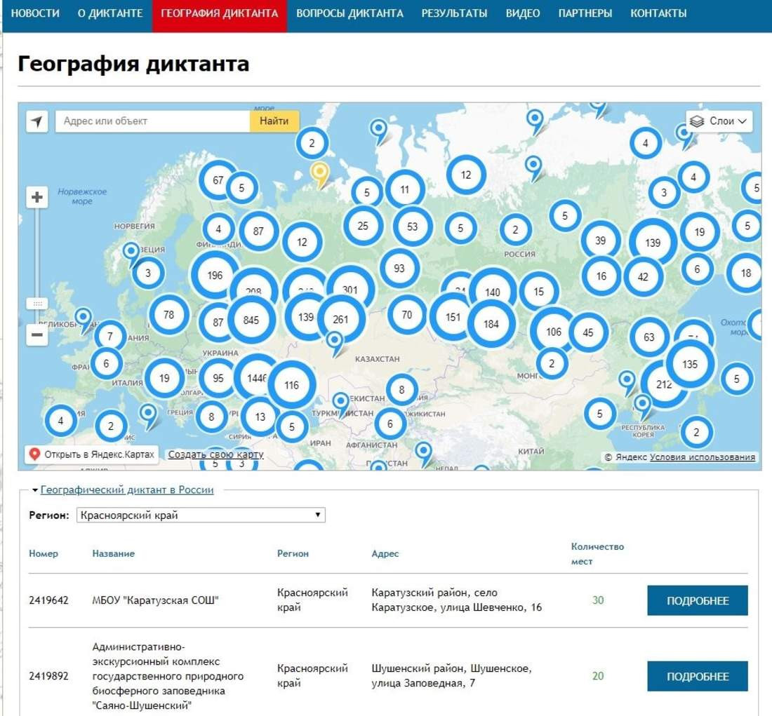This screenshot has width=772, height=716.
Task: Click the Адрес или объект search field
Action: 152,121
